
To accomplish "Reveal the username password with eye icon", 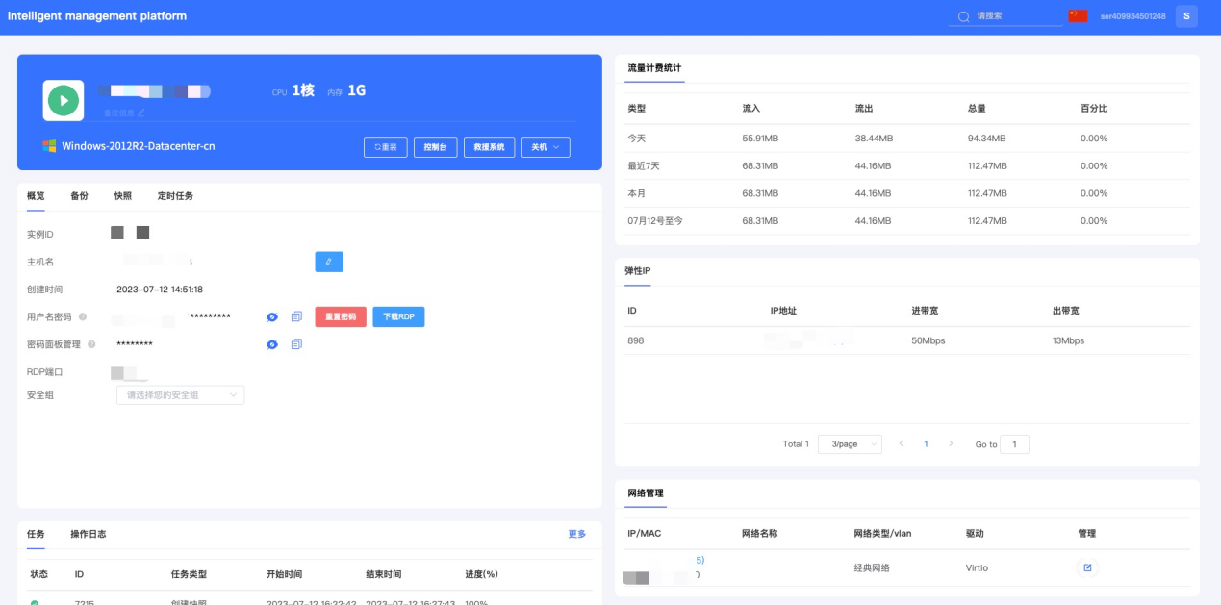I will [272, 316].
